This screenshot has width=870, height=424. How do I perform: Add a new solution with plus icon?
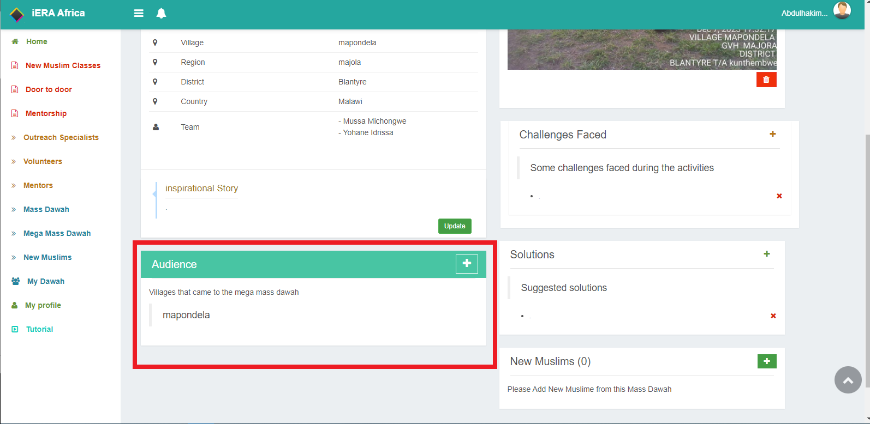[x=766, y=254]
